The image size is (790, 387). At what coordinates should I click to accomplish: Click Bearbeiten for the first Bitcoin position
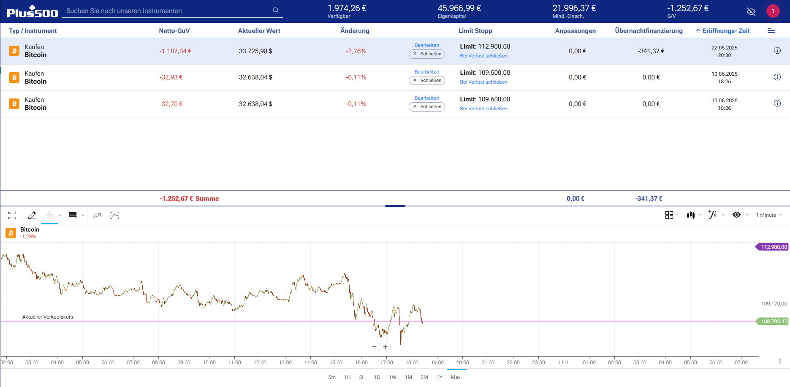426,45
